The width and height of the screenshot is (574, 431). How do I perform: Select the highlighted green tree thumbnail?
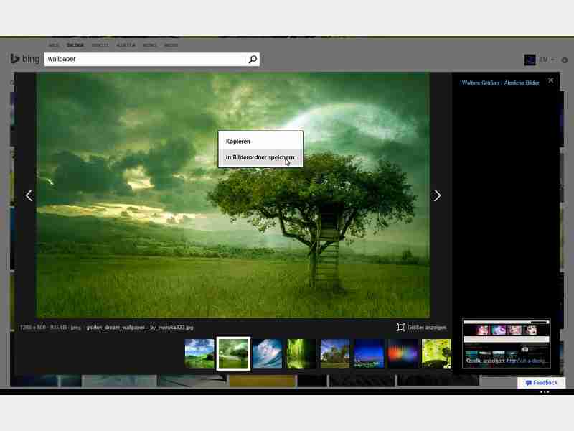(234, 353)
